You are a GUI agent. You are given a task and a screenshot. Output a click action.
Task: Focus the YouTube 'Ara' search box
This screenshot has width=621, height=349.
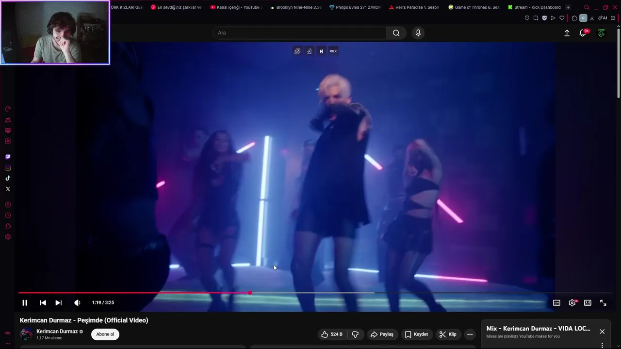point(299,33)
